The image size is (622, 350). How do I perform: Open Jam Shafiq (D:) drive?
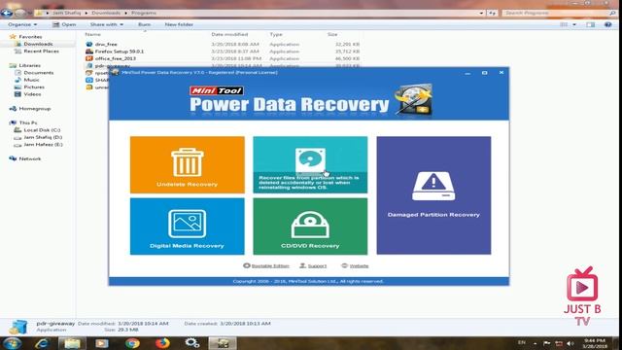tap(43, 137)
